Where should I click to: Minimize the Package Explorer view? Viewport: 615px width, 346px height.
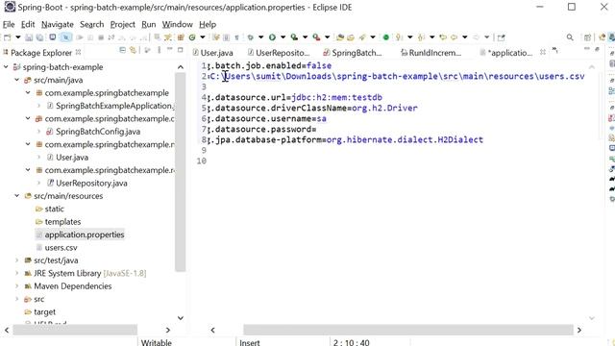(170, 49)
